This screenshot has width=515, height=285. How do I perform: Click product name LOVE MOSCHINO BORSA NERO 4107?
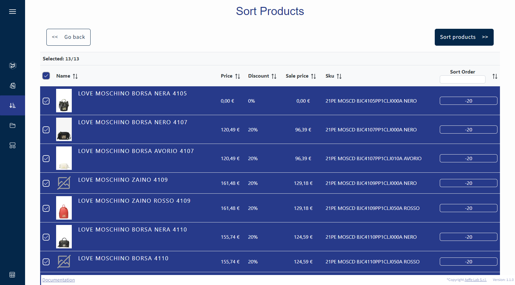tap(133, 122)
